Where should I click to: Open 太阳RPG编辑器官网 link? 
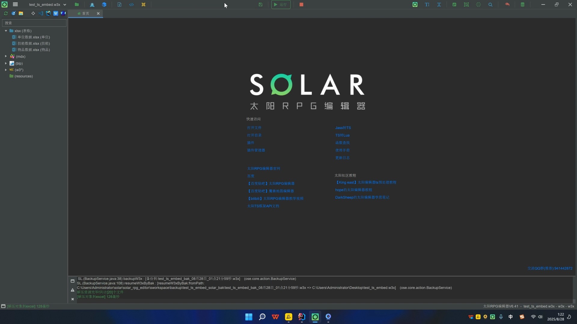(x=264, y=169)
